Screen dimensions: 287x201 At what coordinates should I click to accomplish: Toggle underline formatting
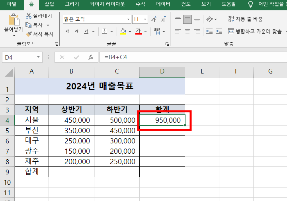coord(86,31)
